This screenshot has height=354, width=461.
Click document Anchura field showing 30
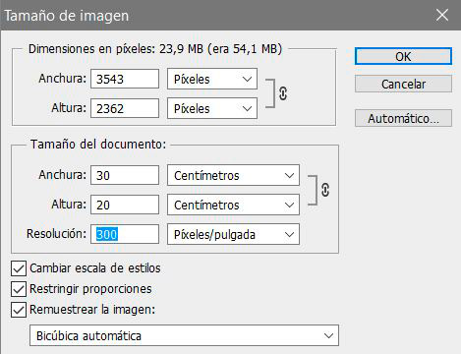(125, 175)
